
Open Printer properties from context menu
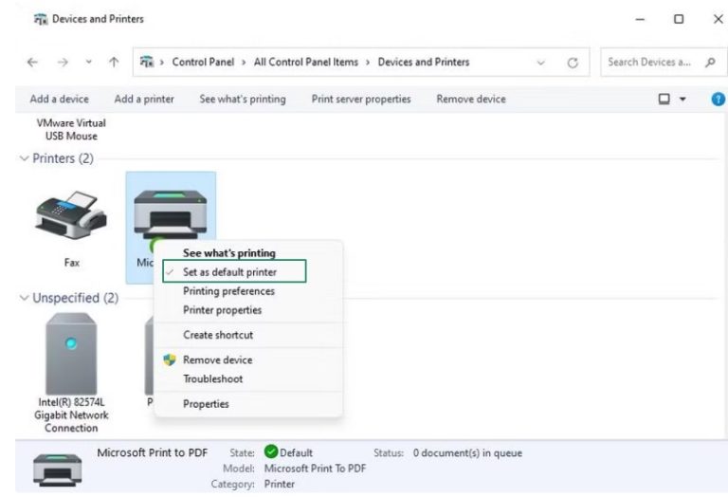click(222, 310)
